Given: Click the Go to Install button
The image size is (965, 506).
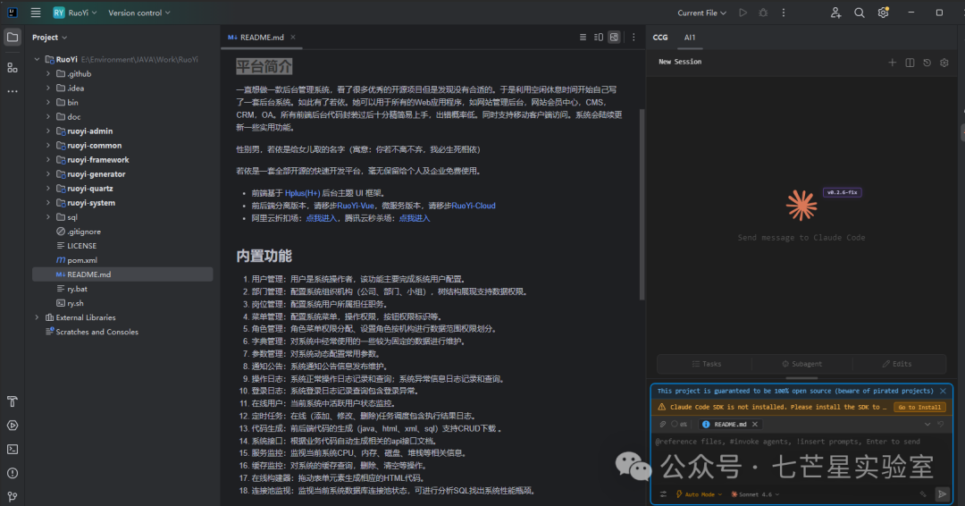Looking at the screenshot, I should [x=919, y=407].
